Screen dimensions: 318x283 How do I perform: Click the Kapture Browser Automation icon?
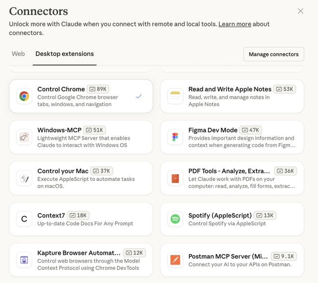coord(24,260)
